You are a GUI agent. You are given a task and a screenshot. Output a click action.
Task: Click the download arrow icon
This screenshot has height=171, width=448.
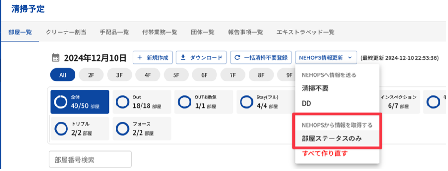pyautogui.click(x=183, y=57)
